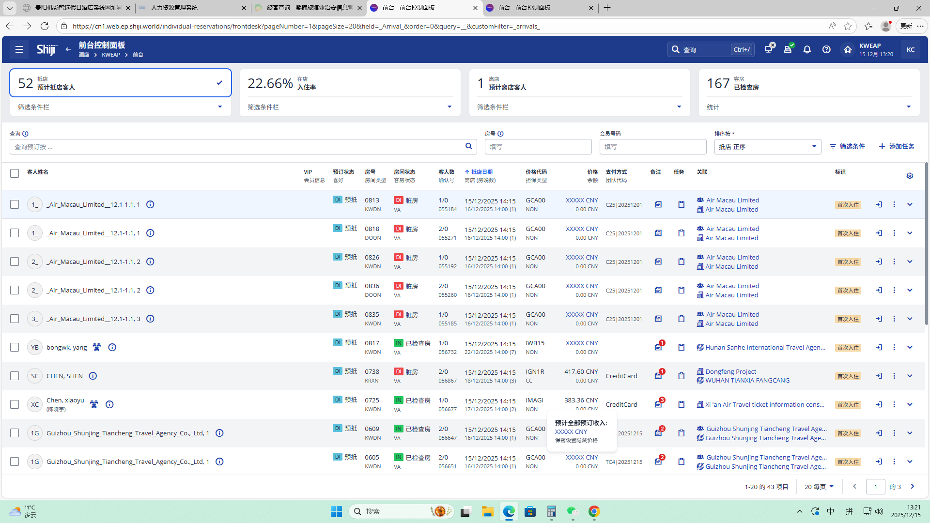Open three-dot menu for room 0738
Viewport: 930px width, 523px height.
(x=894, y=376)
